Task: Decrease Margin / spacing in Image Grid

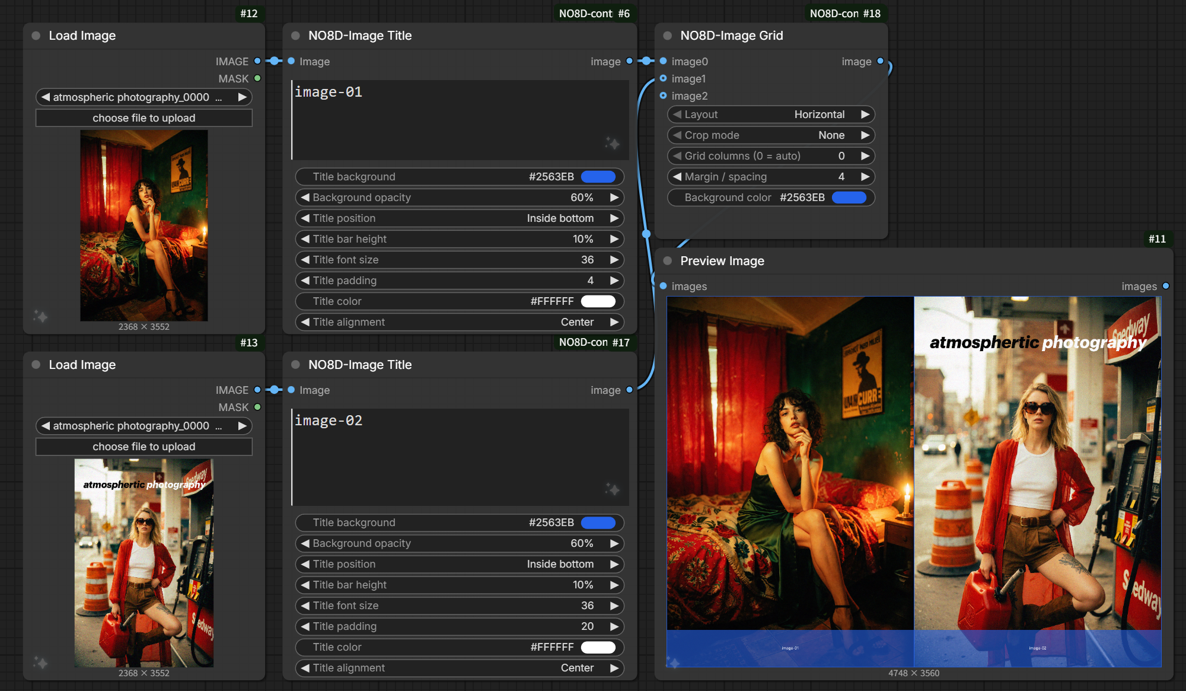Action: click(677, 177)
